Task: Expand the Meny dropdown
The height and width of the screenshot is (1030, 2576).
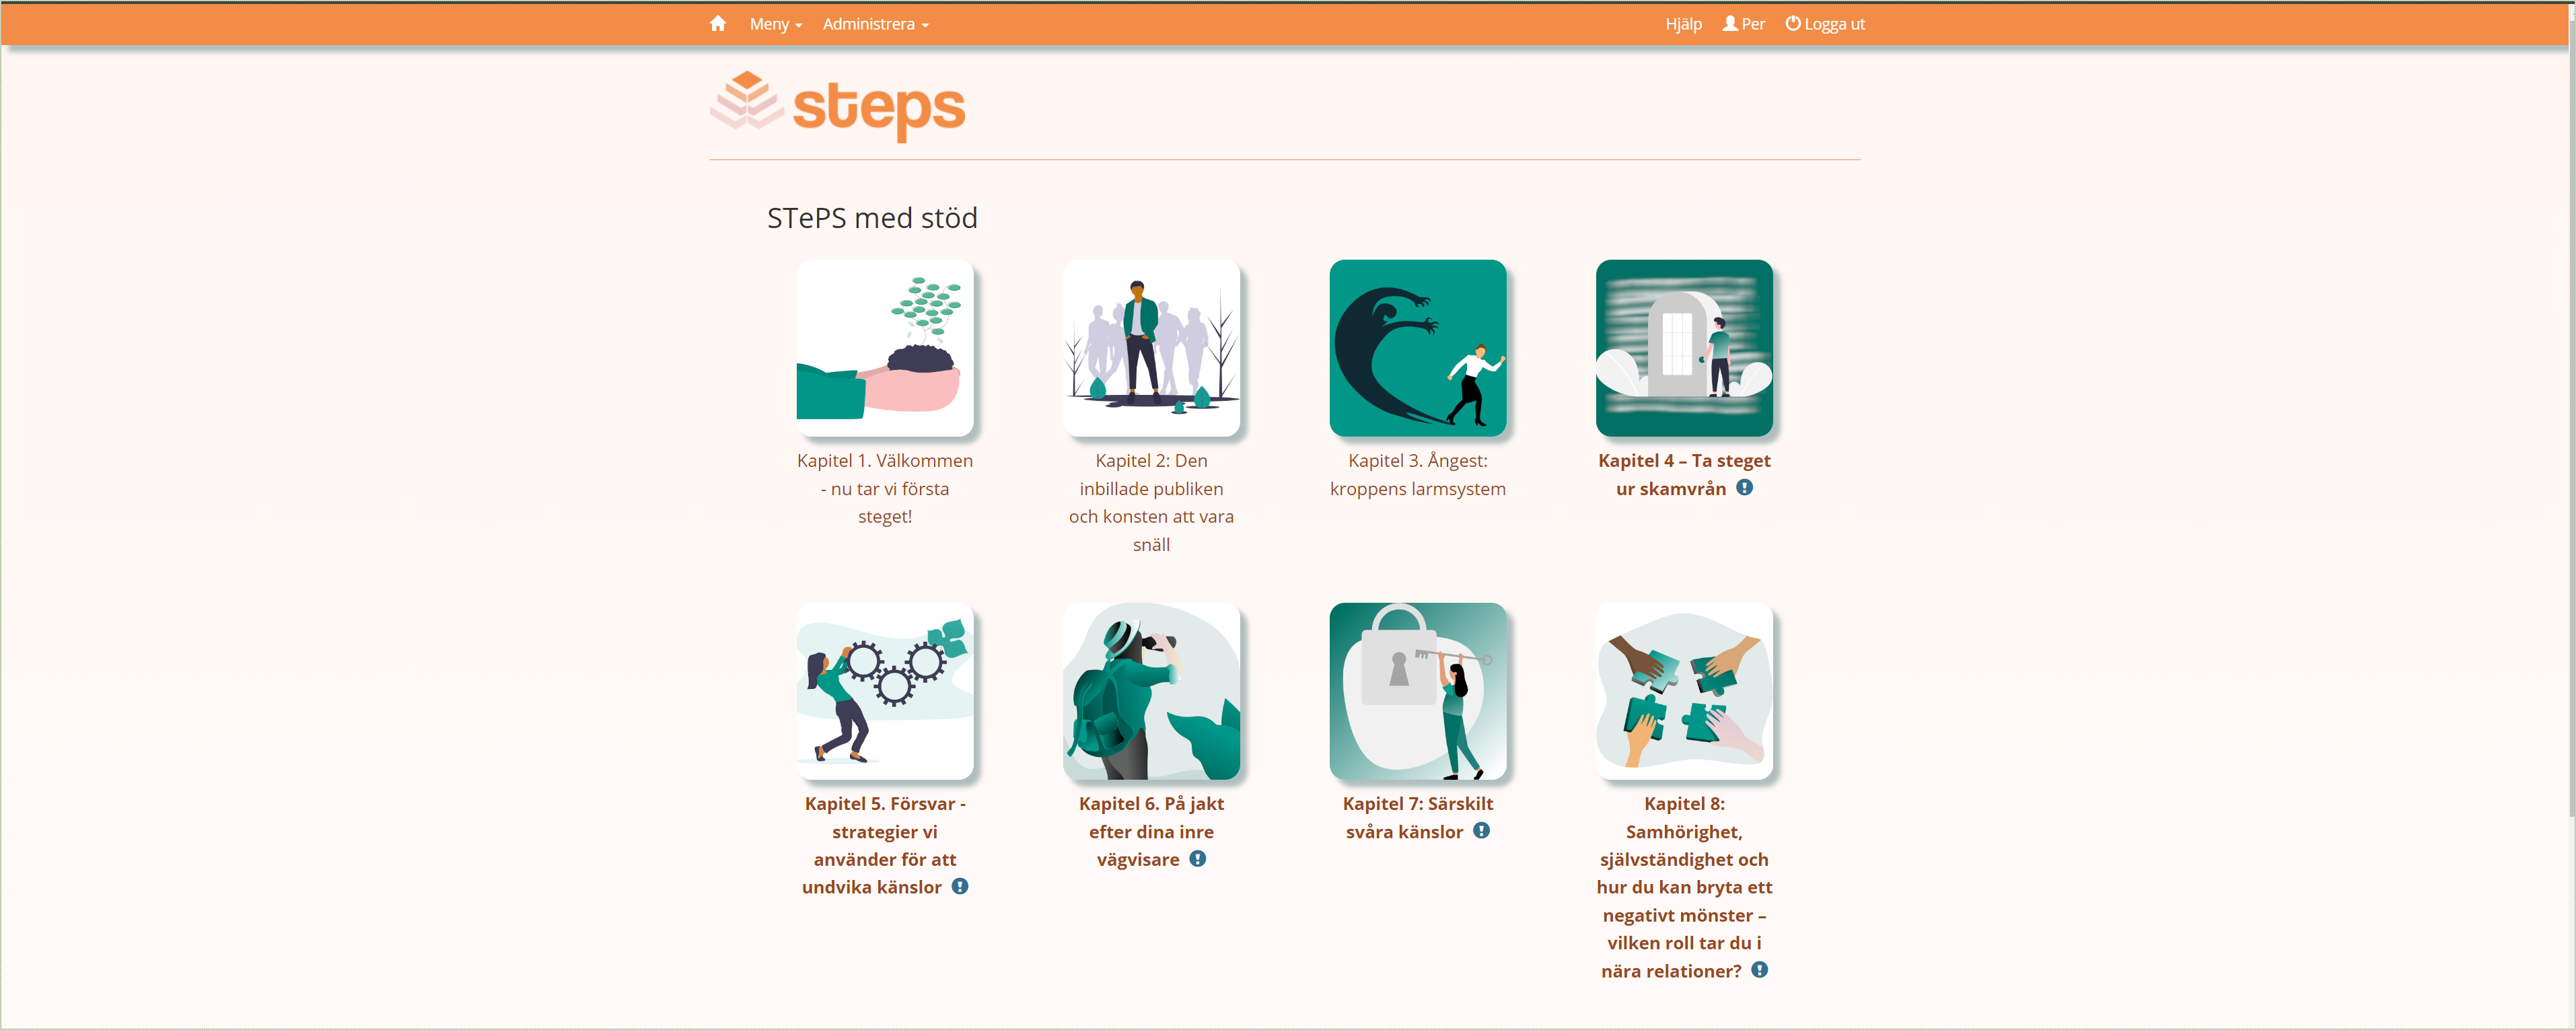Action: pyautogui.click(x=776, y=24)
